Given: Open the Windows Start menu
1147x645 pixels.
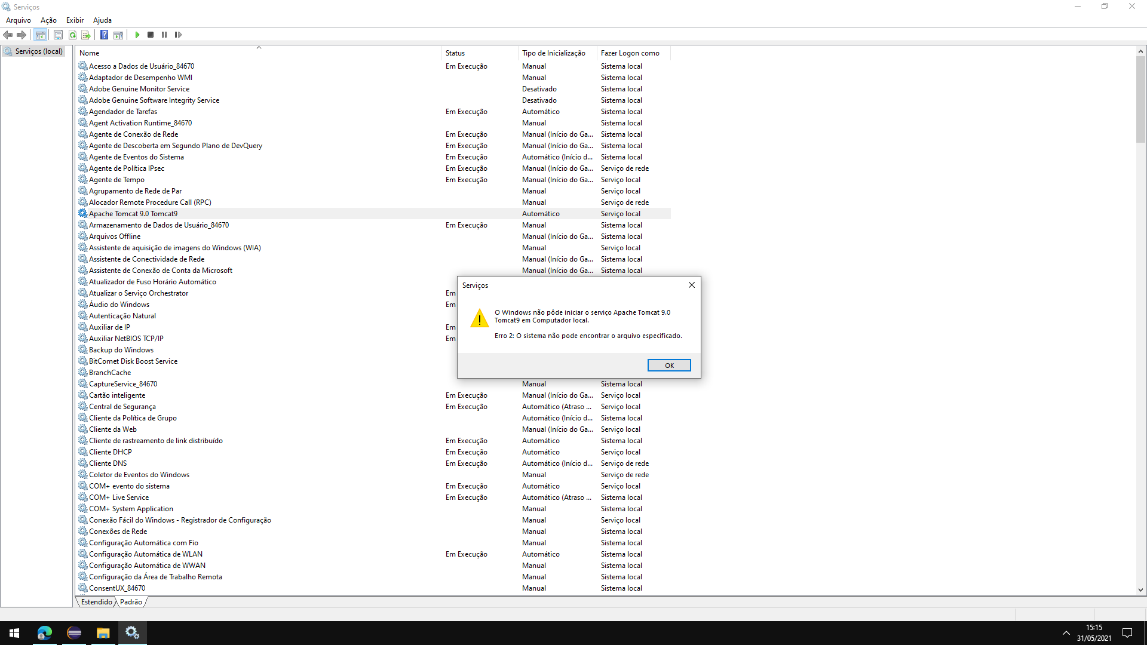Looking at the screenshot, I should 14,633.
